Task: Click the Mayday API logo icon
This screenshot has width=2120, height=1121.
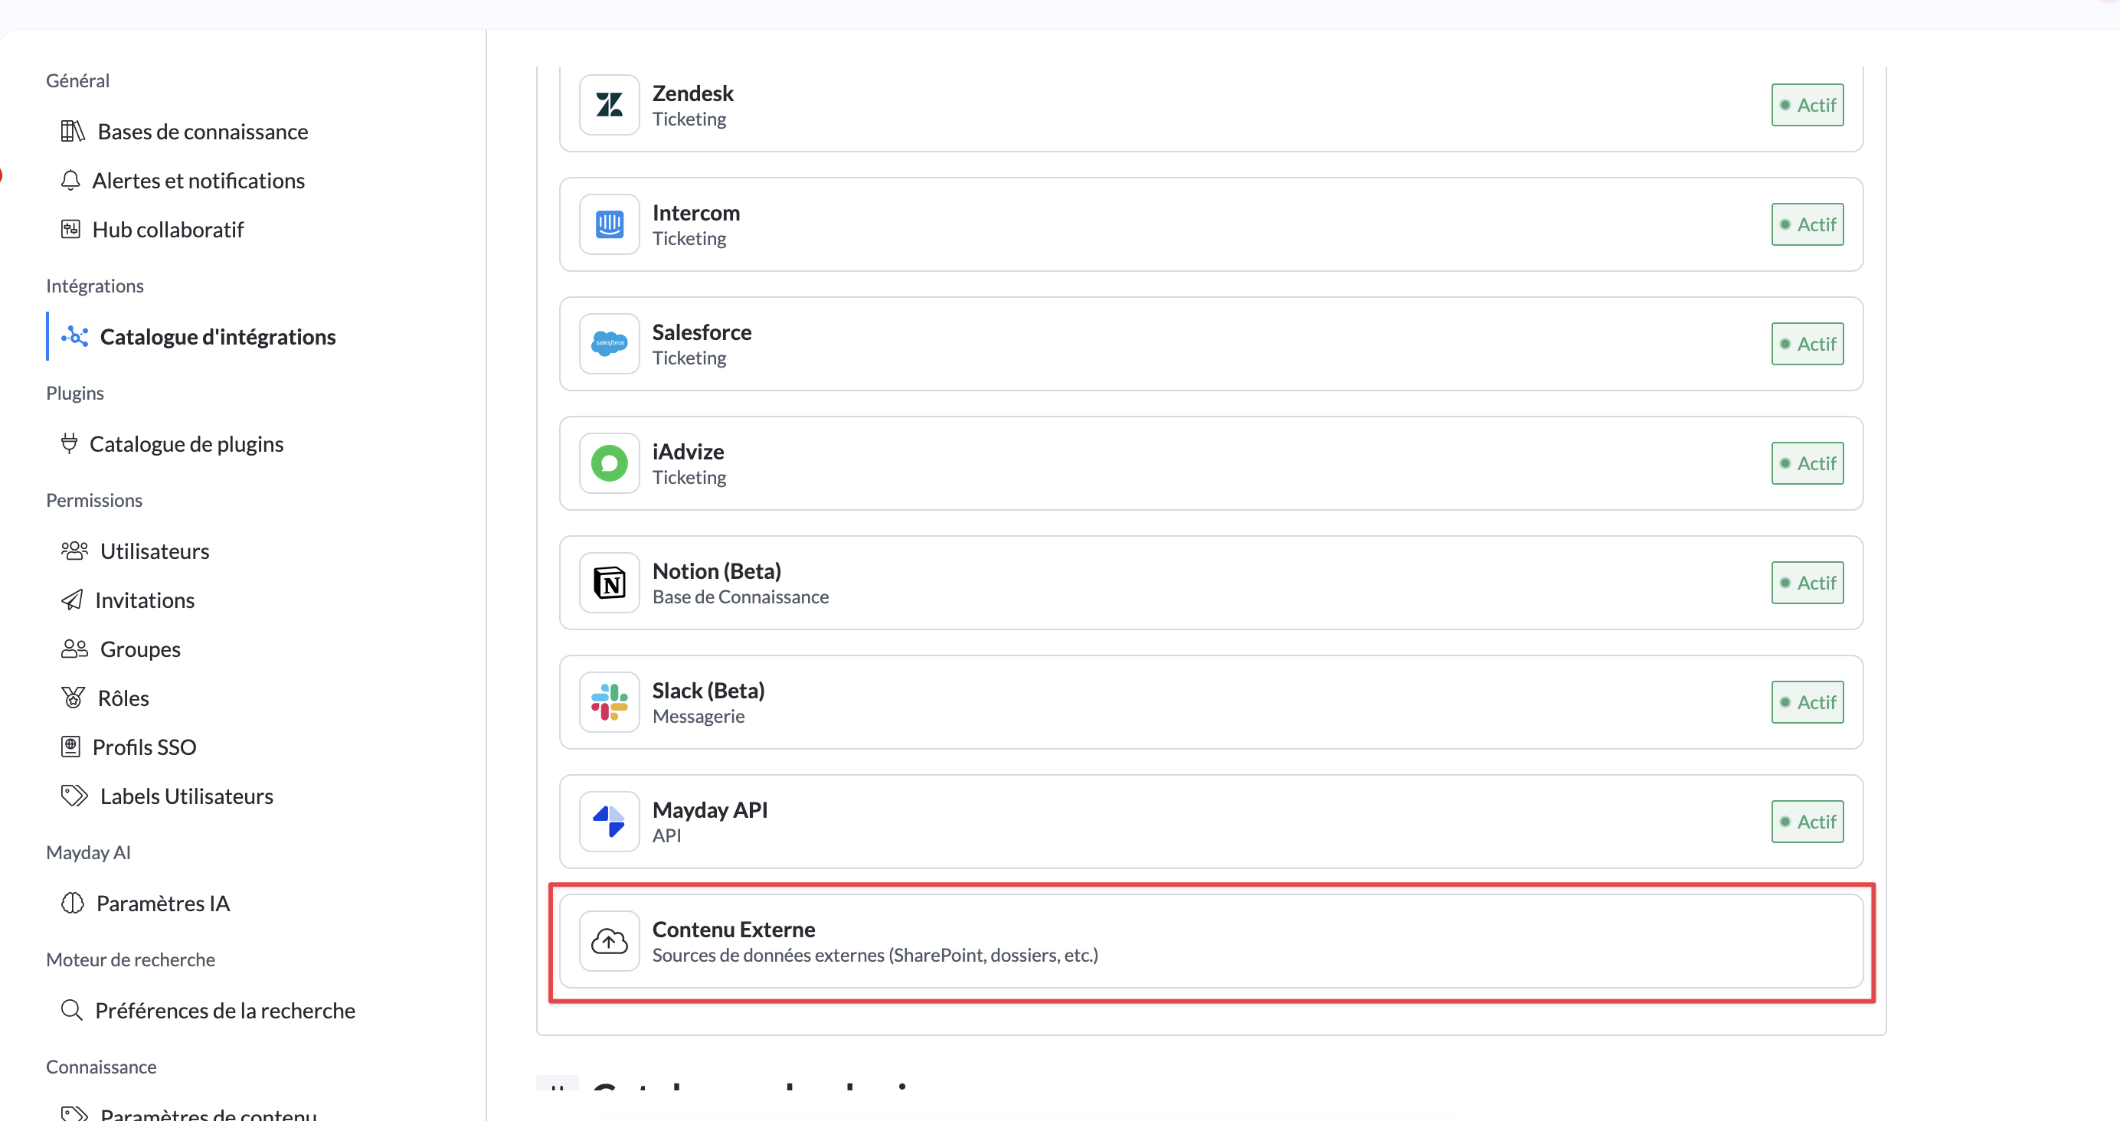Action: pyautogui.click(x=609, y=822)
